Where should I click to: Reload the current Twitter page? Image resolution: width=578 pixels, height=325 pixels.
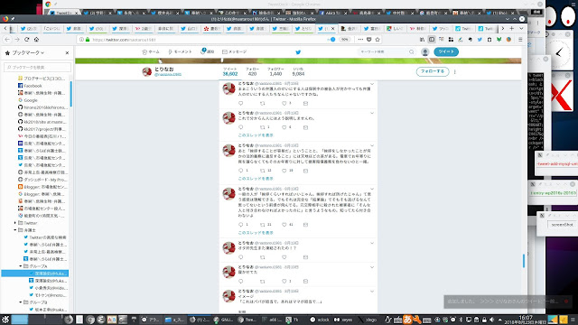pyautogui.click(x=26, y=40)
